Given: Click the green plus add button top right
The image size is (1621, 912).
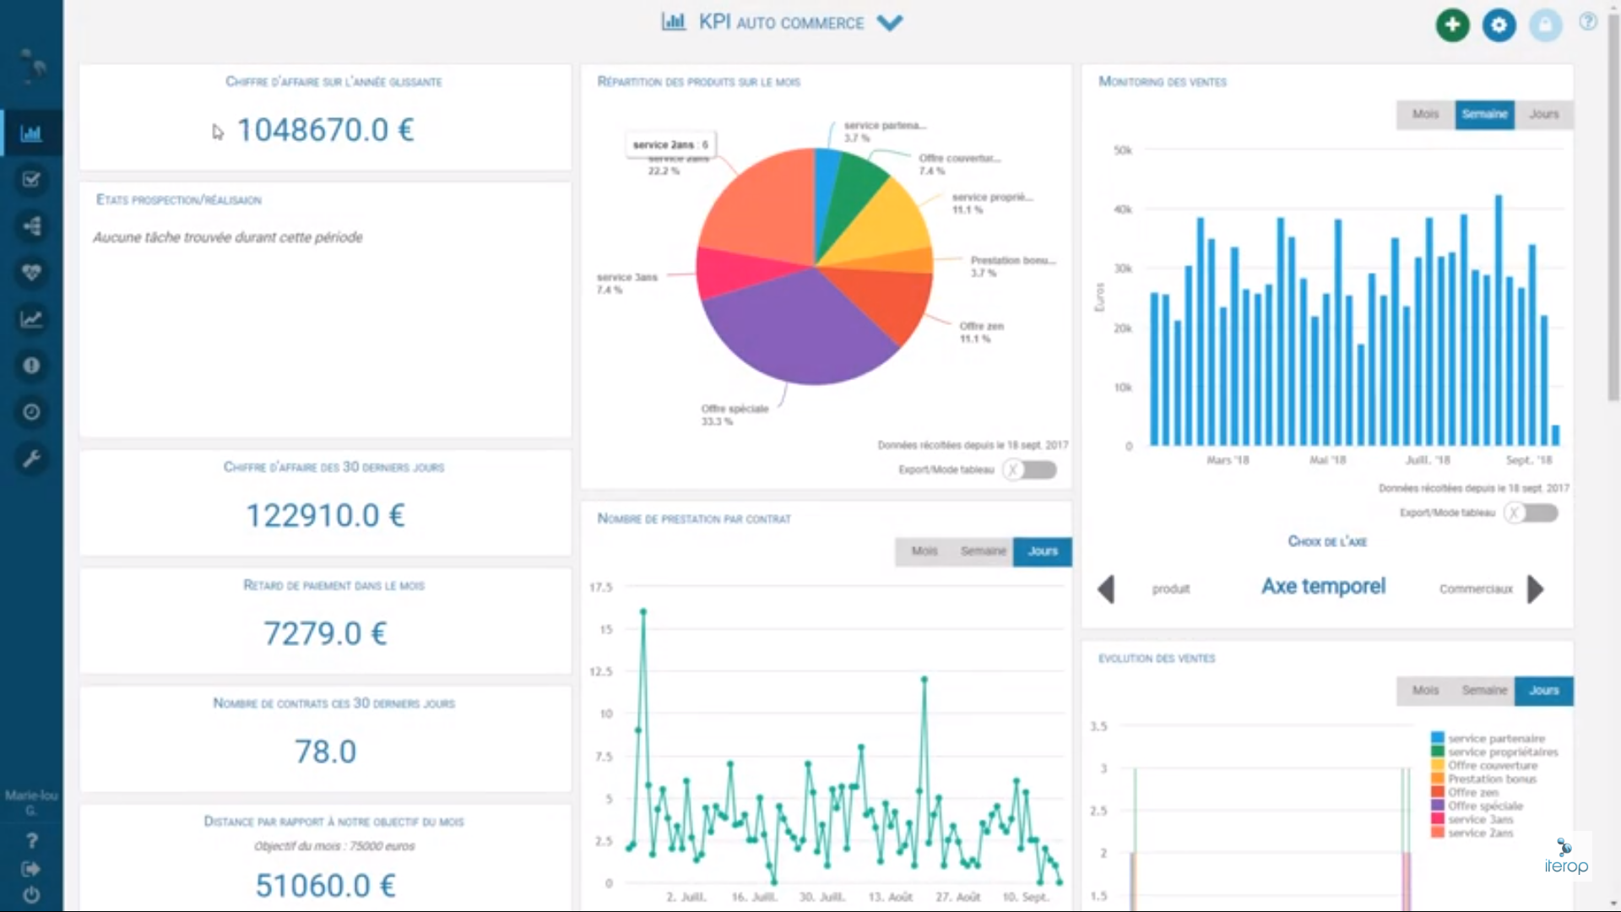Looking at the screenshot, I should (1451, 25).
